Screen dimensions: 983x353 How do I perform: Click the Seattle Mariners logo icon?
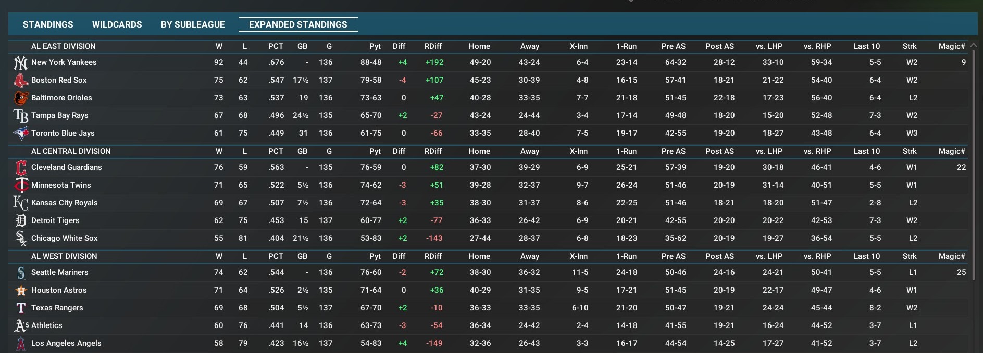tap(20, 273)
